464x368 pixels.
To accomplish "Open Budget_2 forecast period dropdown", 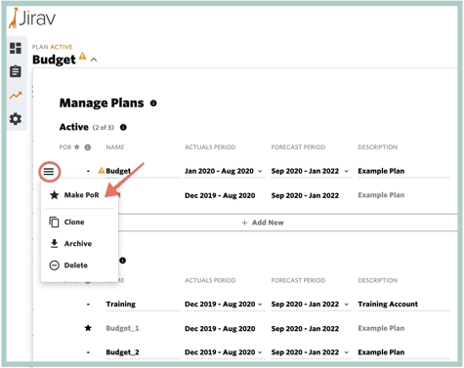I will [312, 352].
